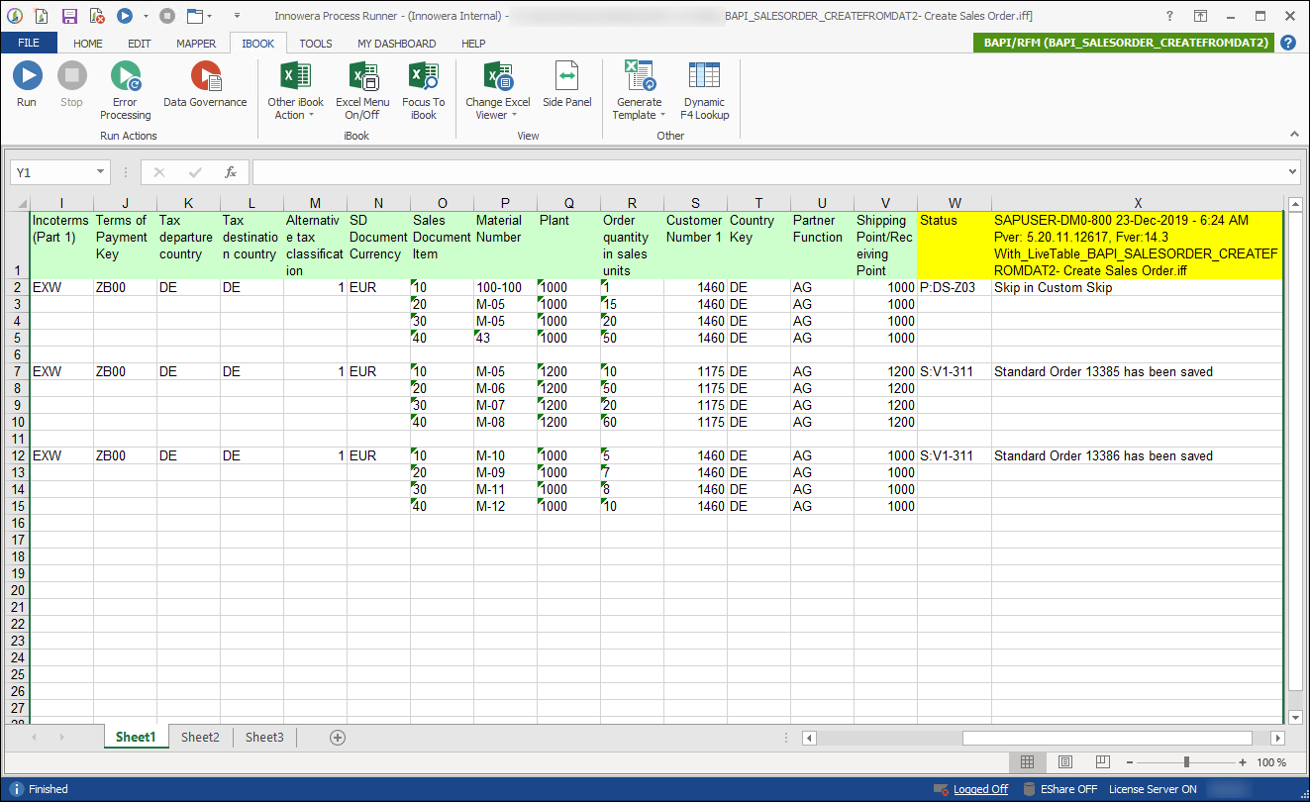The width and height of the screenshot is (1310, 802).
Task: Select the Sheet2 tab
Action: (200, 737)
